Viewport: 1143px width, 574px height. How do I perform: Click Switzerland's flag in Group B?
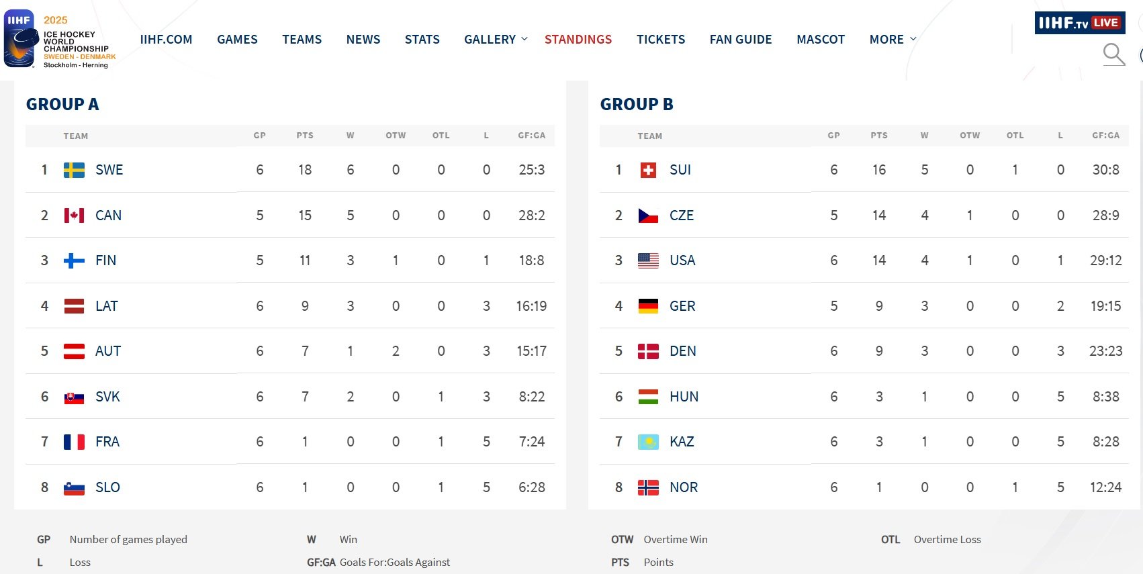coord(648,170)
